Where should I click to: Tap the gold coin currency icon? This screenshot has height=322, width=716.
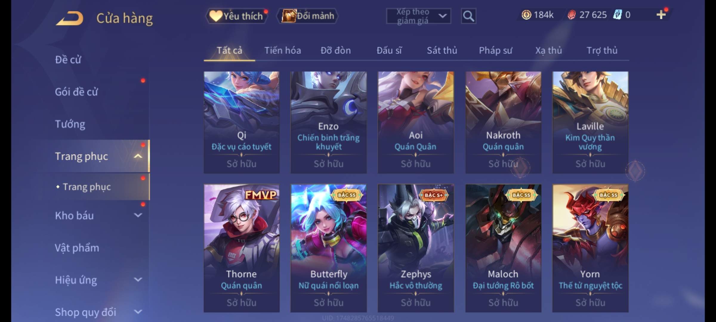[x=526, y=15]
